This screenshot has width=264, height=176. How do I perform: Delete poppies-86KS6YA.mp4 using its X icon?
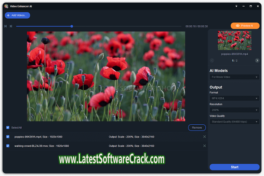[205, 137]
